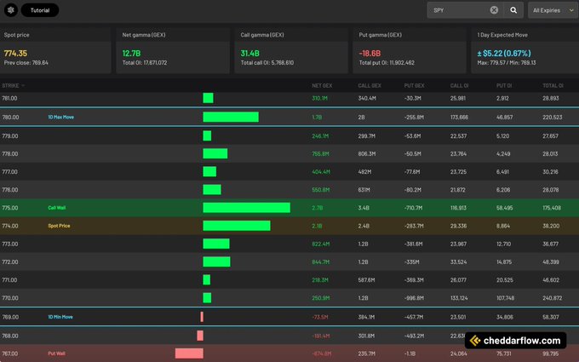579x362 pixels.
Task: Click net GEX value -73.5M
Action: click(320, 317)
